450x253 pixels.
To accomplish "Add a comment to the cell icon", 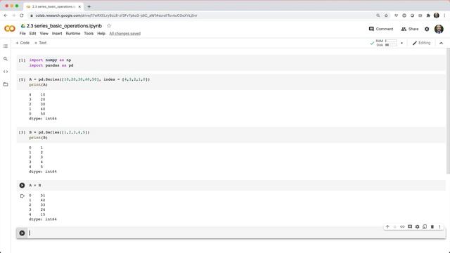I will (410, 226).
